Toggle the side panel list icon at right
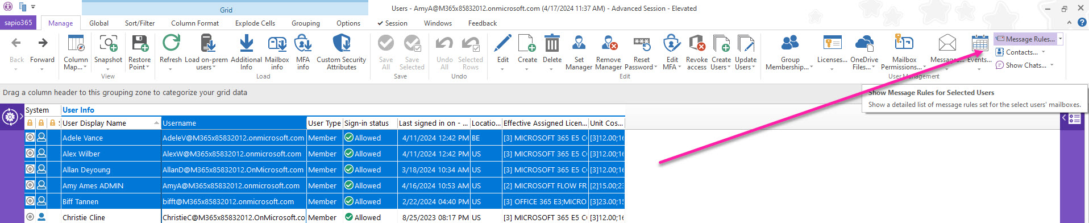The image size is (1089, 223). coord(1074,118)
